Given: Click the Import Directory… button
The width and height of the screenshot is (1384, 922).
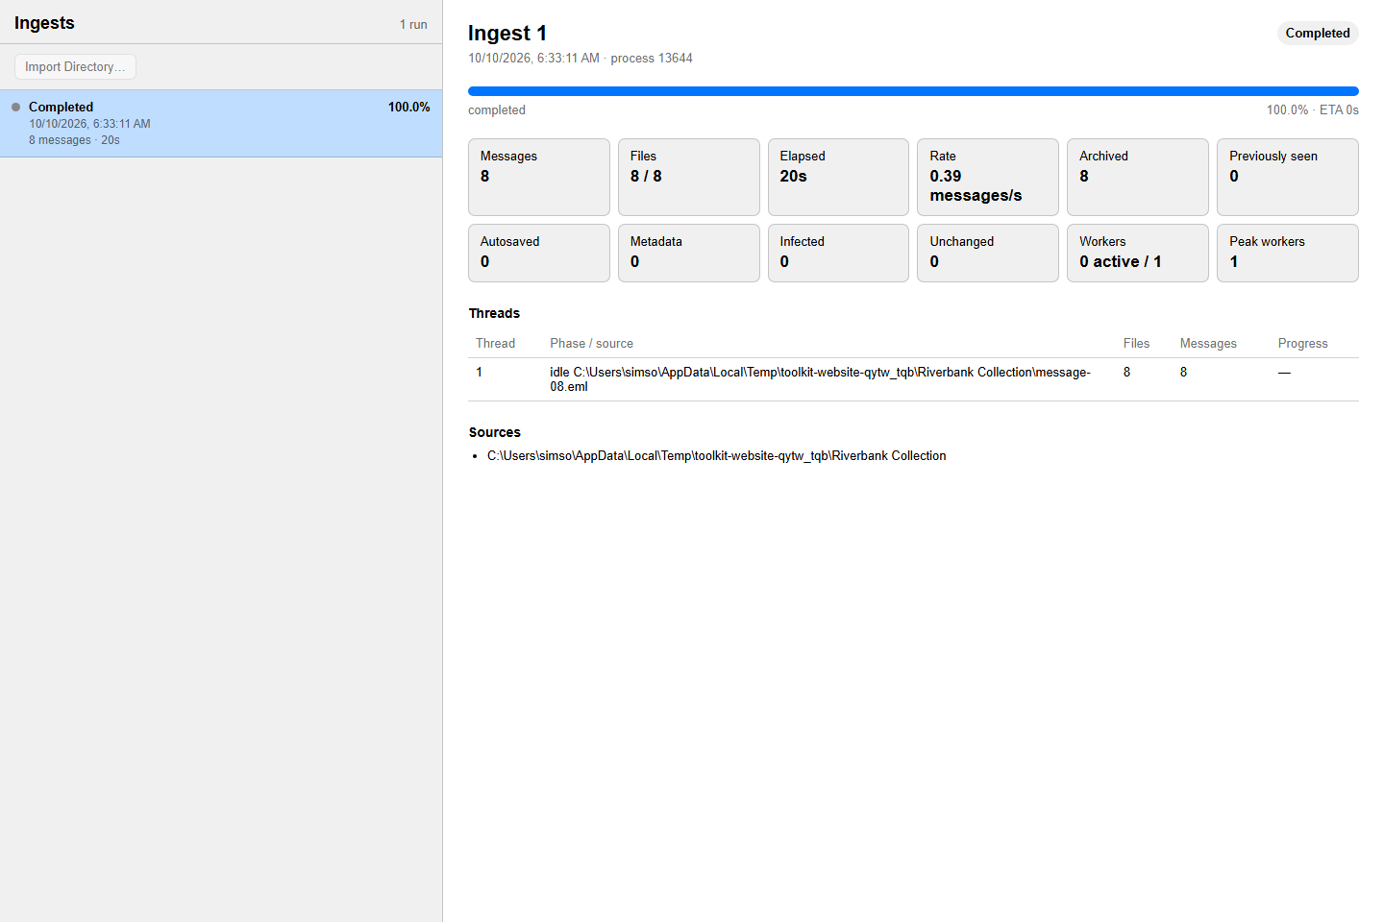Looking at the screenshot, I should 75,66.
